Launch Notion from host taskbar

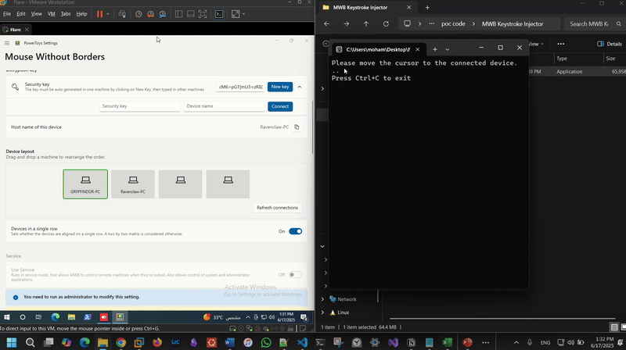point(412,342)
